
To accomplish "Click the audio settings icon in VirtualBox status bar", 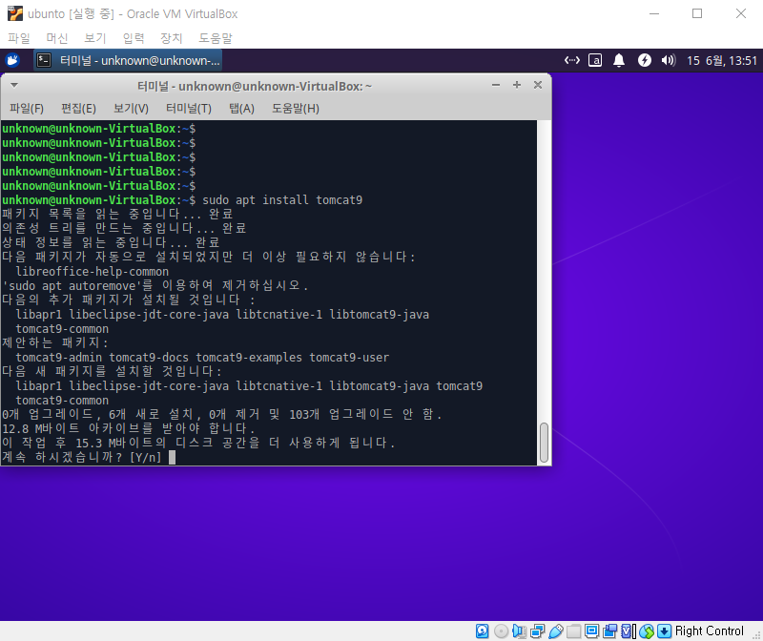I will tap(519, 631).
